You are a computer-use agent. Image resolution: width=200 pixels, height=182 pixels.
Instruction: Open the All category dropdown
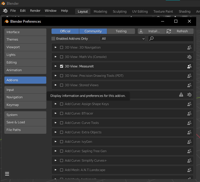click(123, 39)
